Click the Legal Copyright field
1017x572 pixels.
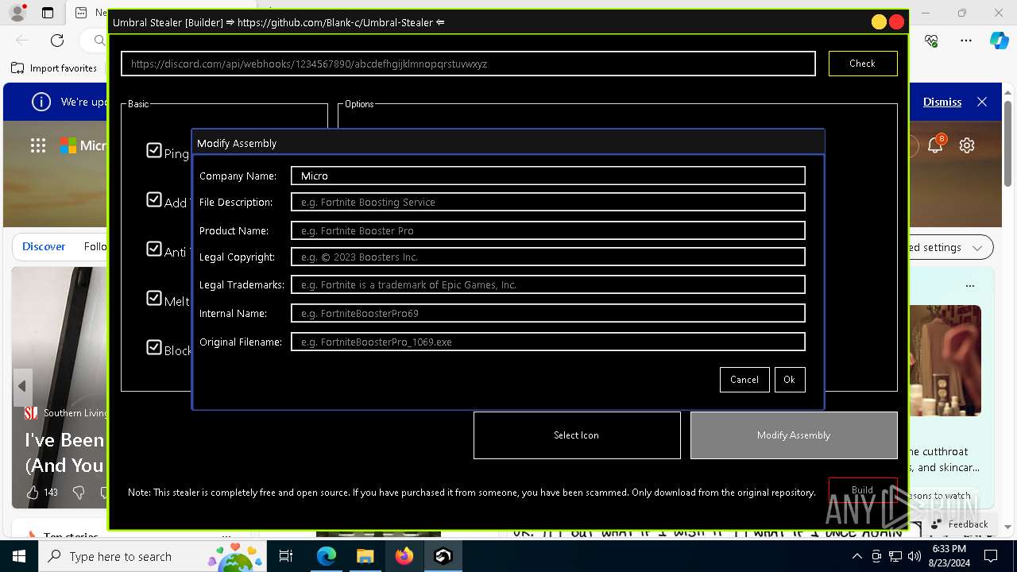pos(547,257)
